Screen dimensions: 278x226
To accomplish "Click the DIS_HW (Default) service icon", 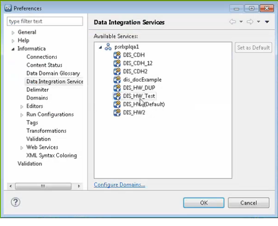I will pyautogui.click(x=117, y=104).
